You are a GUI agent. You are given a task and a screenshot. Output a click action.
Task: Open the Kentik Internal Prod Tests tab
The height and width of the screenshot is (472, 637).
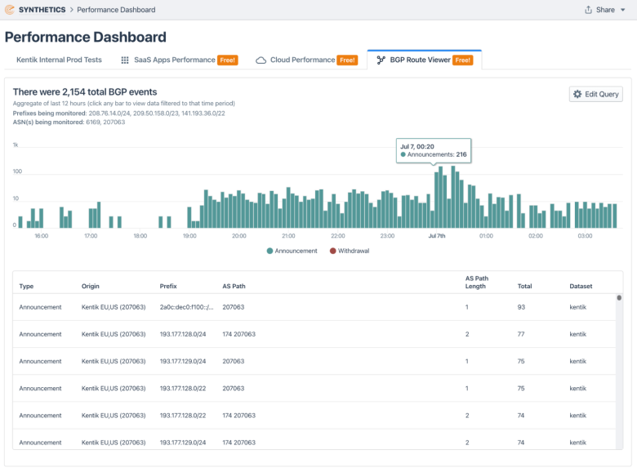coord(59,60)
